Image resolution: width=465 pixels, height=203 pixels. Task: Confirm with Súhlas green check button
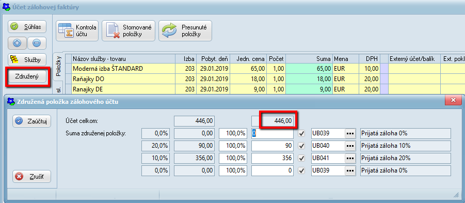[27, 27]
